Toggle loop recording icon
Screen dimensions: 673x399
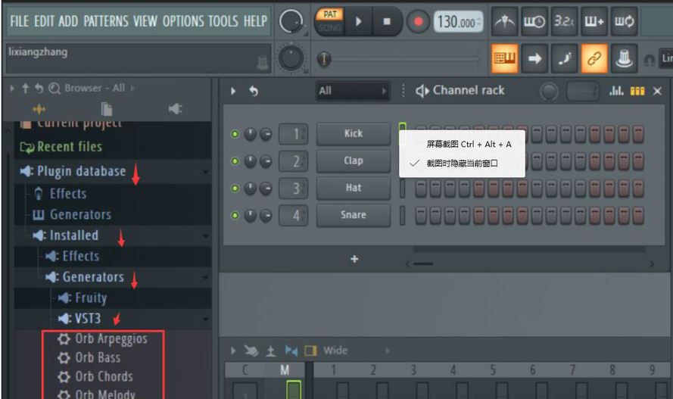click(624, 21)
